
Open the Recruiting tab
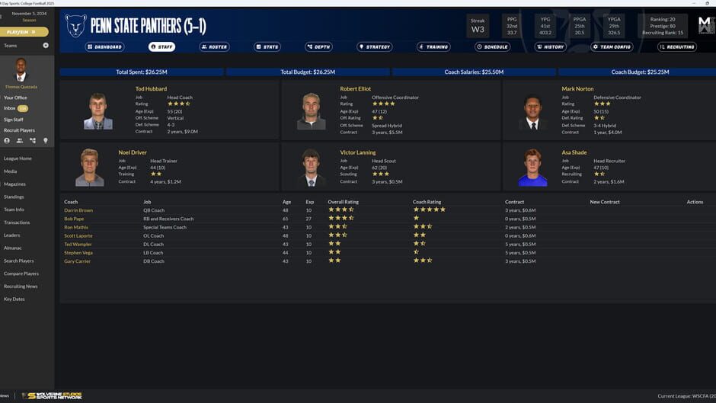coord(677,46)
